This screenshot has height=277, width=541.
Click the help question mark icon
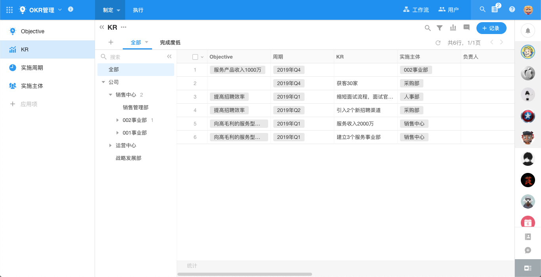(512, 9)
